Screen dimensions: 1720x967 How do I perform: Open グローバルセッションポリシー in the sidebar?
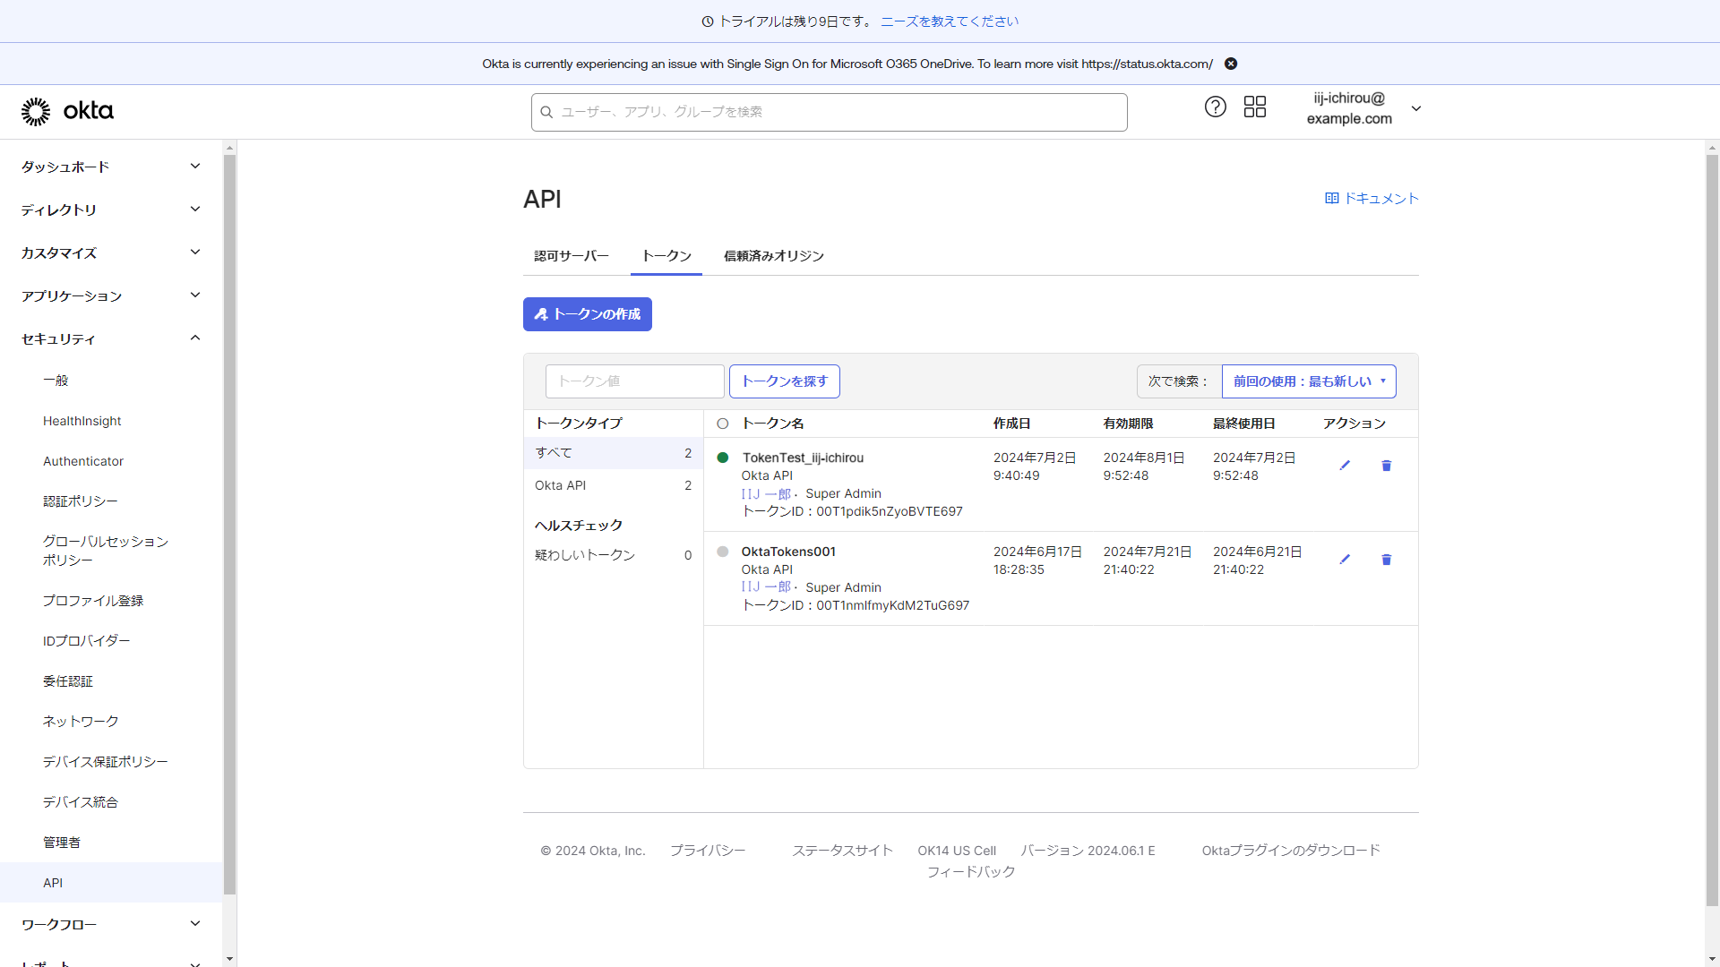(106, 551)
